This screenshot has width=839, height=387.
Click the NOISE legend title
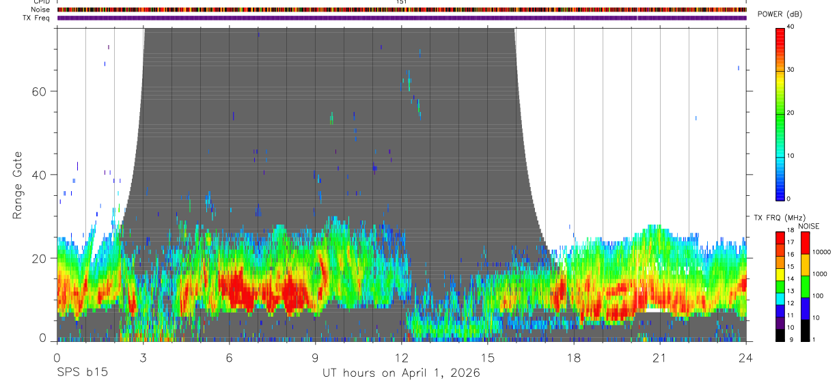[808, 226]
